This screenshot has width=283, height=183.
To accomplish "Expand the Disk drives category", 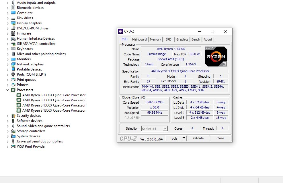I will (x=8, y=18).
